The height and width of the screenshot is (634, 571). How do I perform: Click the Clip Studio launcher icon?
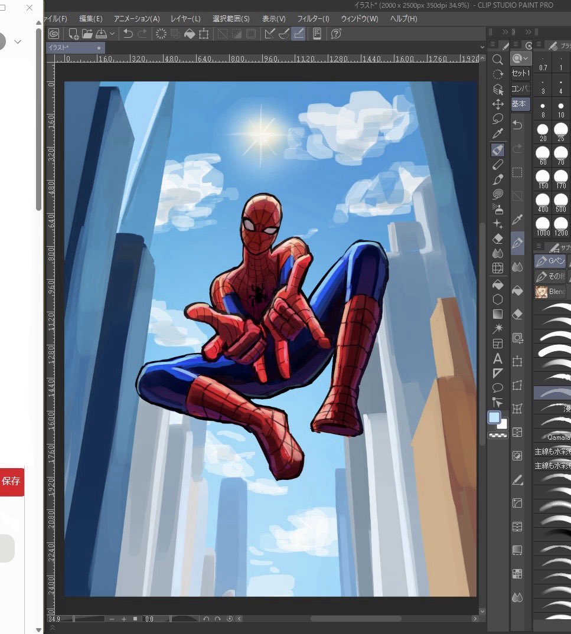pyautogui.click(x=54, y=34)
